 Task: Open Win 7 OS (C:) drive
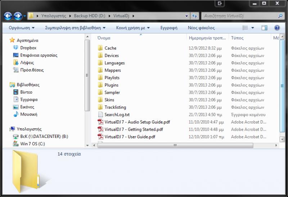tap(29, 144)
